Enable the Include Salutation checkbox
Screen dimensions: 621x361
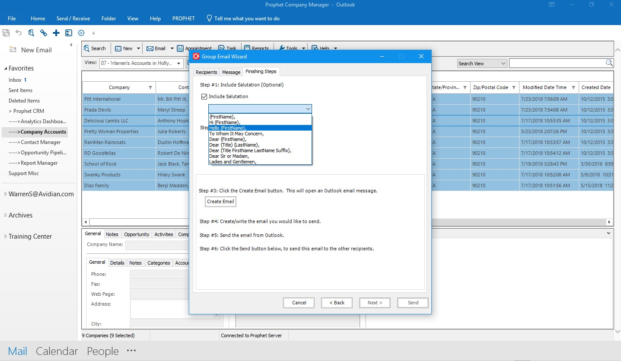click(x=204, y=96)
